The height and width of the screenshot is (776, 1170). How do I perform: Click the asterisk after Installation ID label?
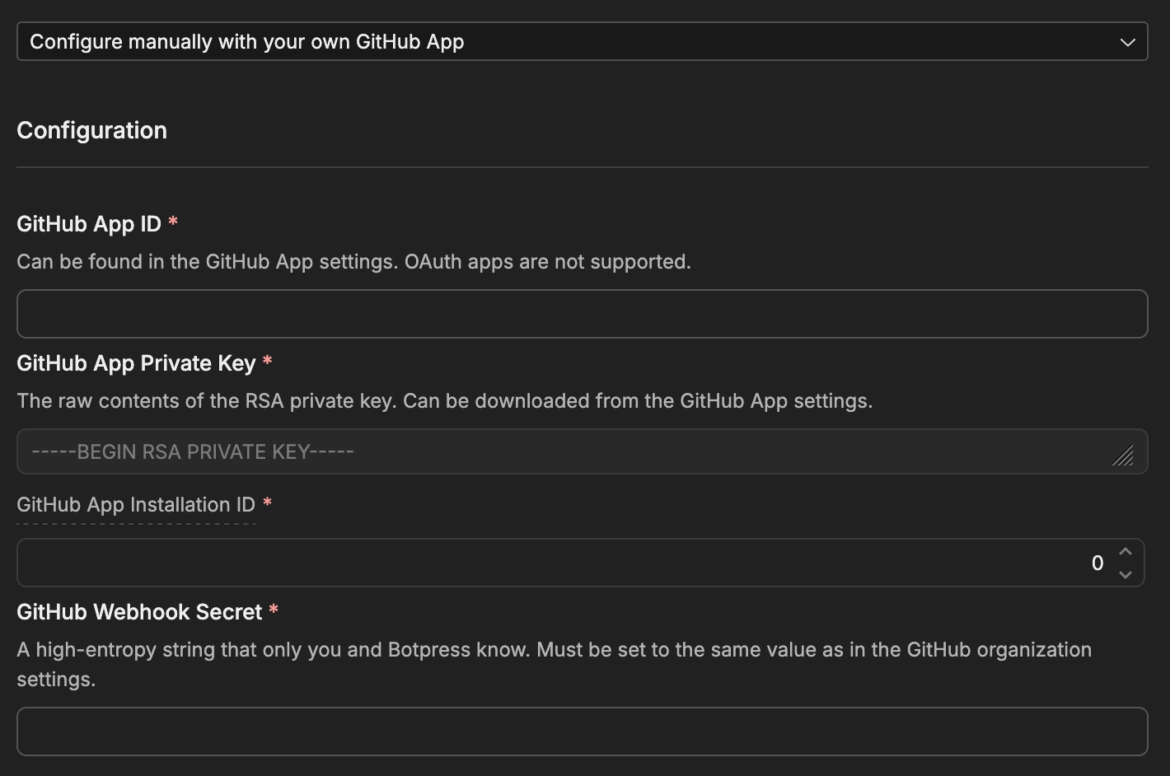[267, 503]
